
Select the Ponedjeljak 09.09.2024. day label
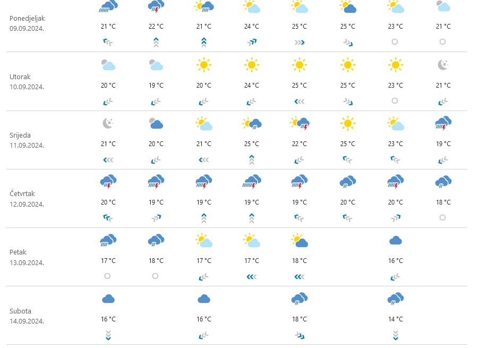tap(27, 23)
